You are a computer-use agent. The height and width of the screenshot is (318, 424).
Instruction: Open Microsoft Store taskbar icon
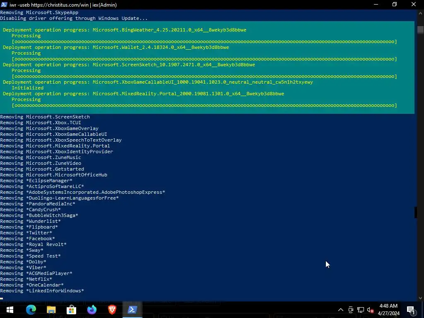point(71,310)
